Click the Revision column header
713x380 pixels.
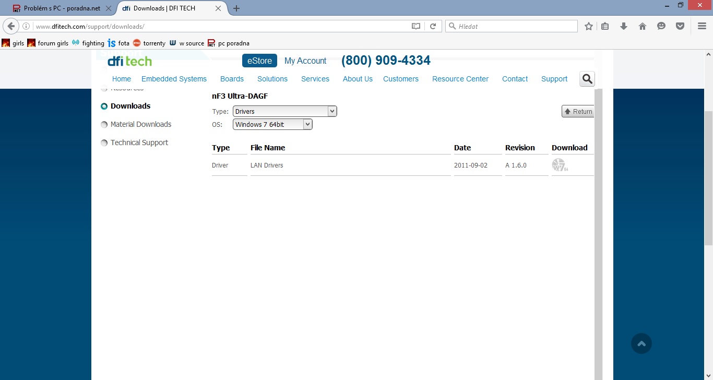tap(520, 148)
